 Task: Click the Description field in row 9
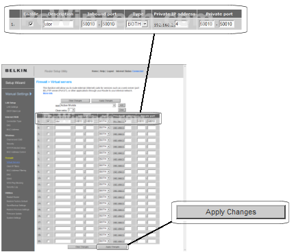63,172
